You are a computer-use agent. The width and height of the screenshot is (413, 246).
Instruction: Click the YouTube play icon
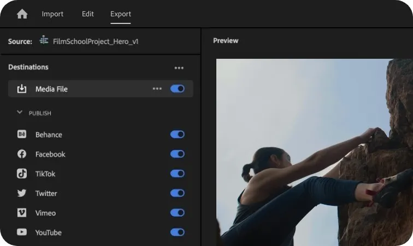[x=22, y=232]
